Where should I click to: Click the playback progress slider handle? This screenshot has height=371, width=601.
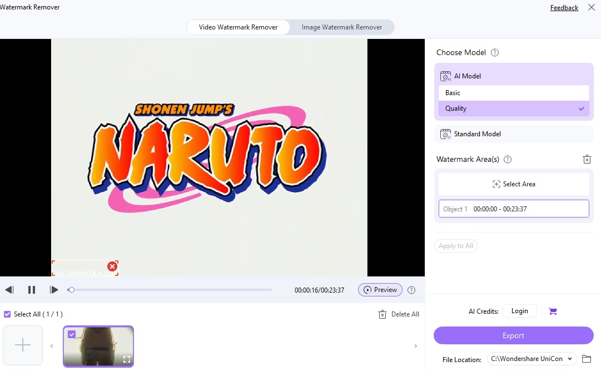(71, 290)
